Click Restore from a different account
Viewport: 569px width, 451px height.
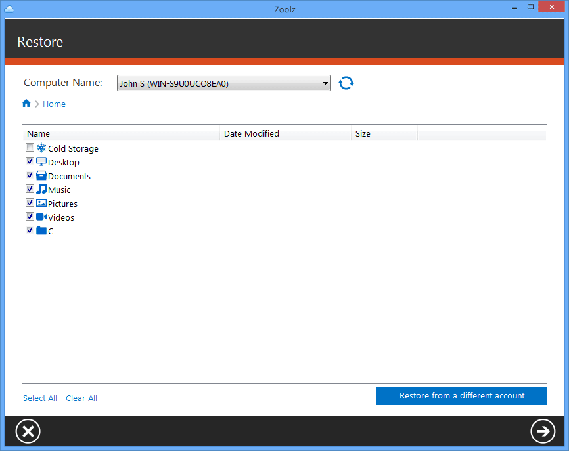[x=461, y=395]
